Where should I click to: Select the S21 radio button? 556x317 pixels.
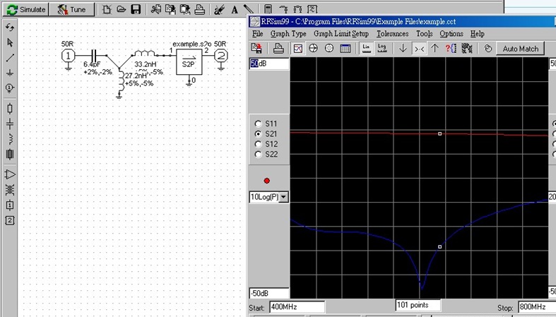point(258,134)
